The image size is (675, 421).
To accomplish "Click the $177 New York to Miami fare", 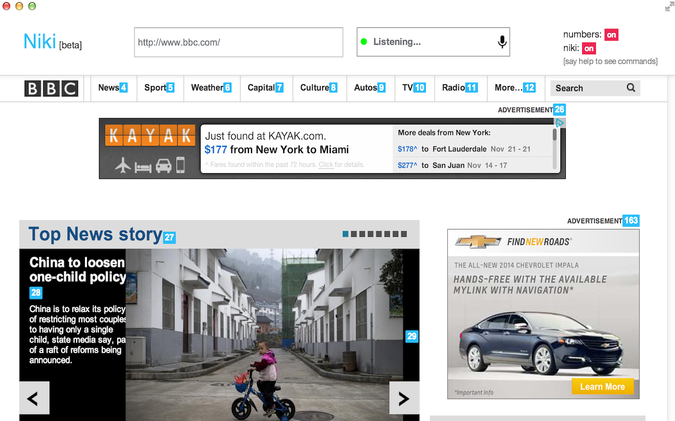I will 277,149.
